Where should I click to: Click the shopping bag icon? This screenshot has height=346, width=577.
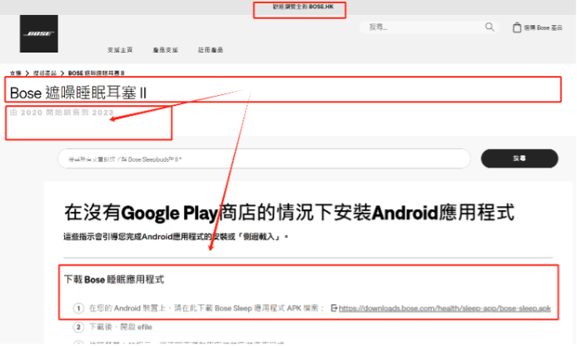(516, 28)
